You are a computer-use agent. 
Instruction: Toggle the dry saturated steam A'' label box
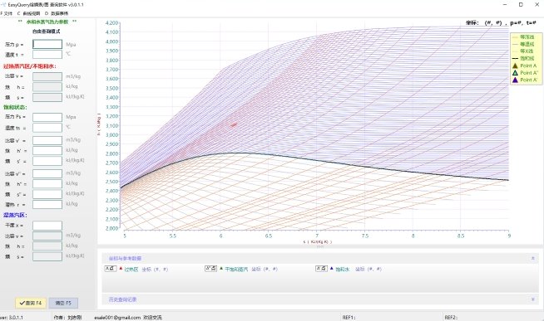pos(210,269)
